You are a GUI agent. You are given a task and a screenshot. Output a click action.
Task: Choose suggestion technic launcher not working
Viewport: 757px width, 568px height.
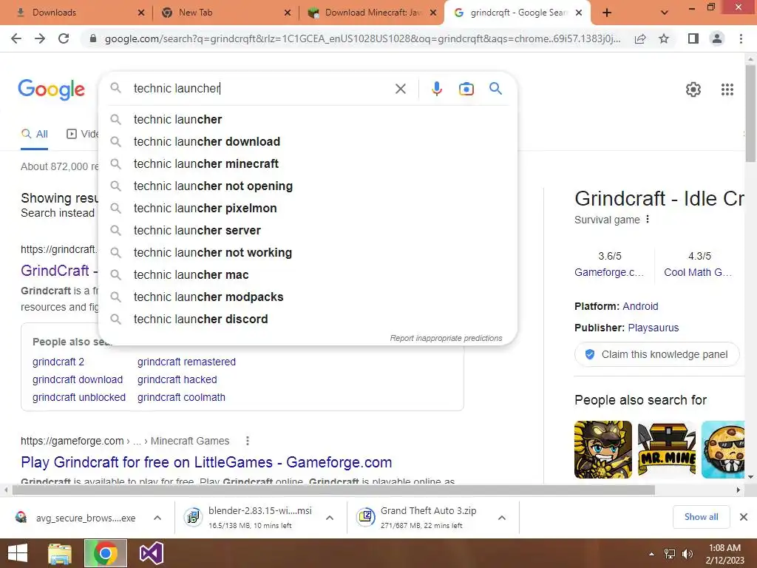(x=308, y=253)
